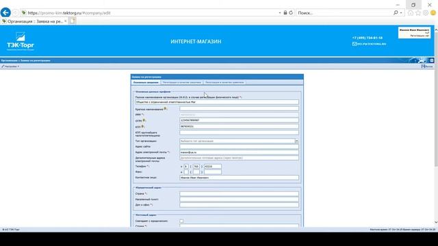Viewport: 438px width, 246px height.
Task: Click contact person field 'Иванов Иван Иванович'
Action: (239, 178)
